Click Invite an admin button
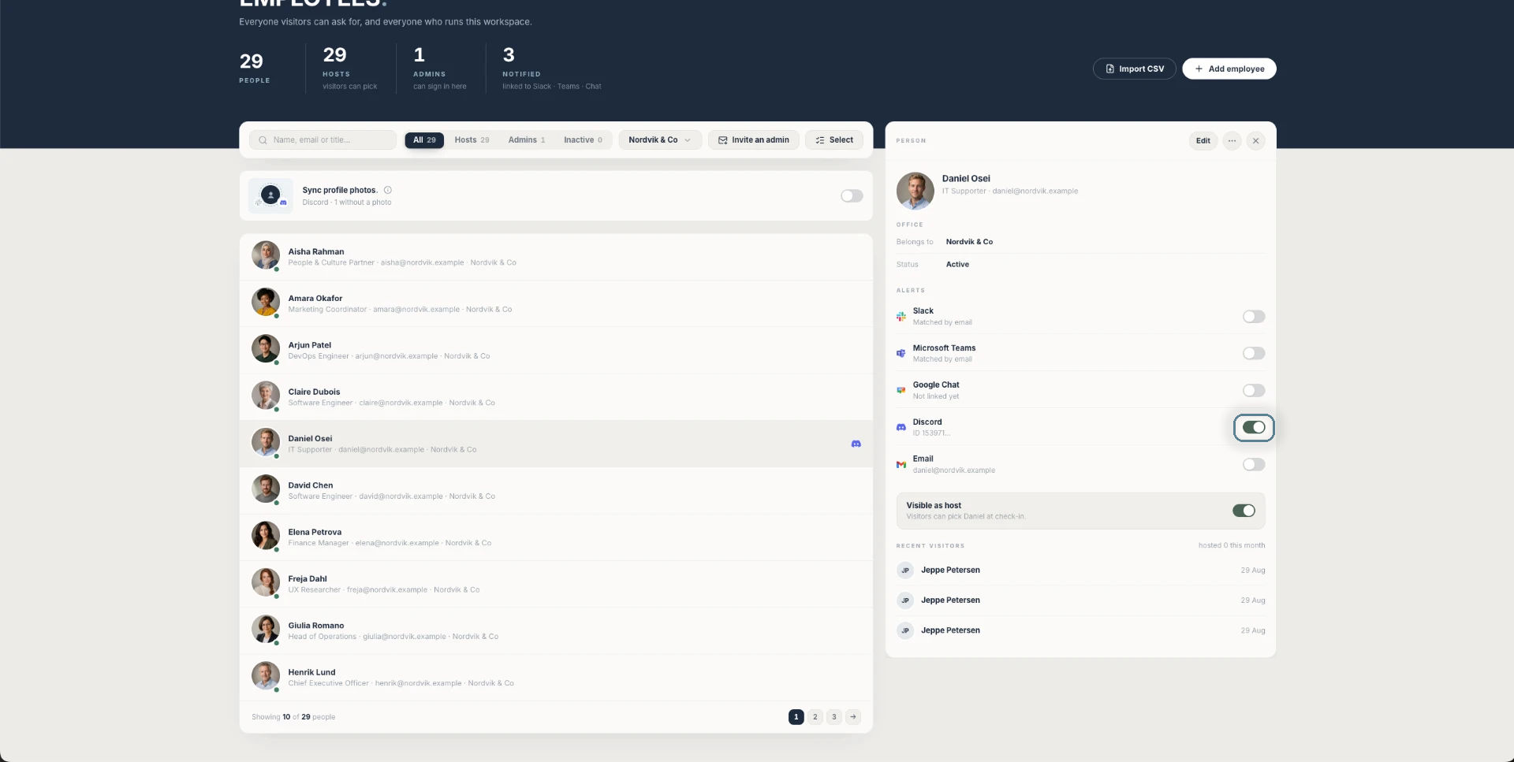This screenshot has width=1514, height=762. [x=754, y=139]
